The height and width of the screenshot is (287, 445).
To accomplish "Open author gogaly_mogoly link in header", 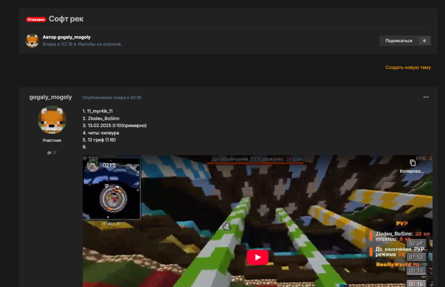I will coord(74,37).
